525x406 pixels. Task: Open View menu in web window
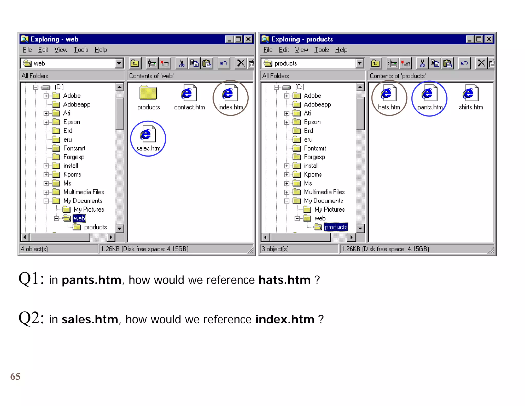click(x=61, y=50)
